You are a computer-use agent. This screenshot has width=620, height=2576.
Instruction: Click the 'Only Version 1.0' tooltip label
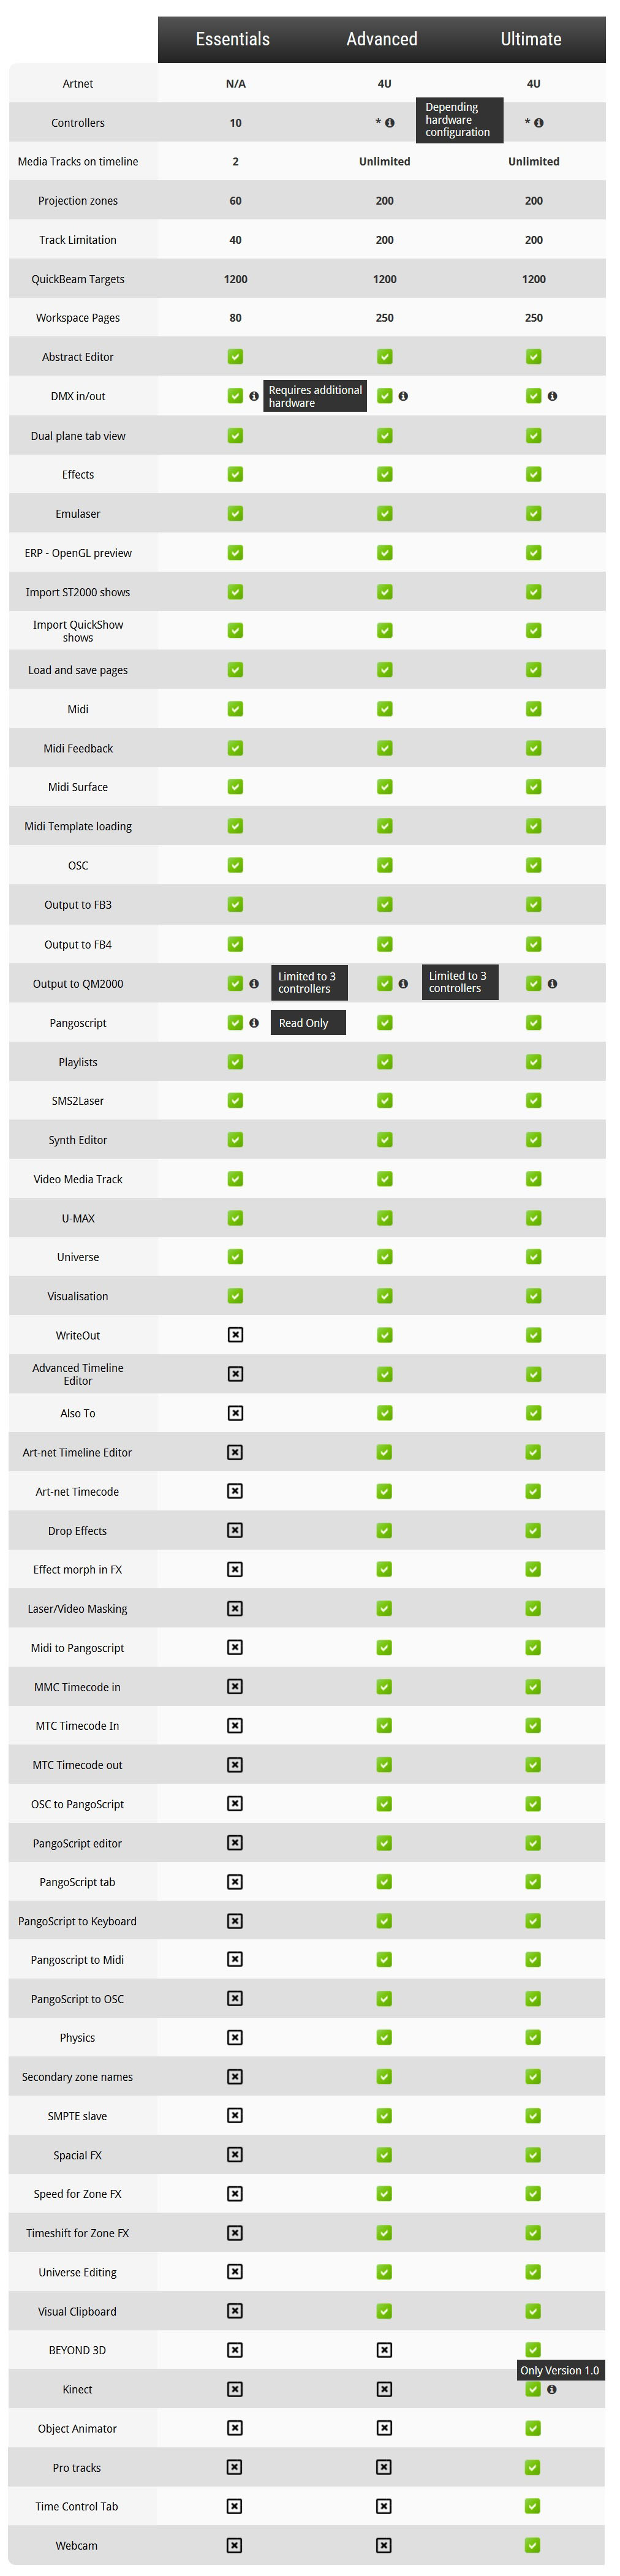point(560,2370)
